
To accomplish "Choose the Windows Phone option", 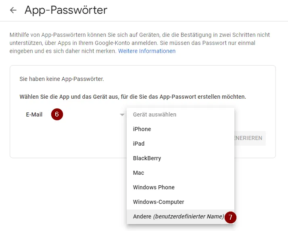I will tap(154, 187).
